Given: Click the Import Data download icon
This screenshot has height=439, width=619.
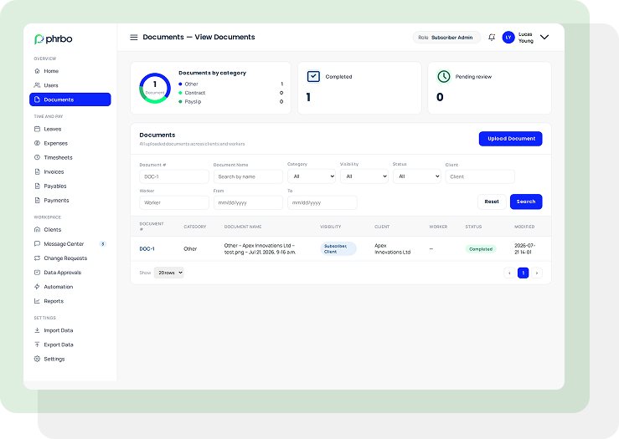Looking at the screenshot, I should [x=37, y=330].
